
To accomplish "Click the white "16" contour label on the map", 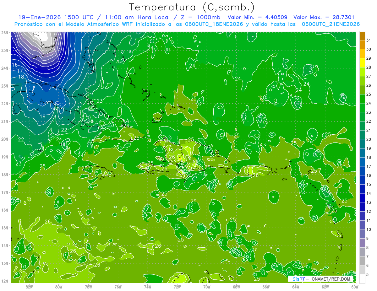I will tap(15, 65).
